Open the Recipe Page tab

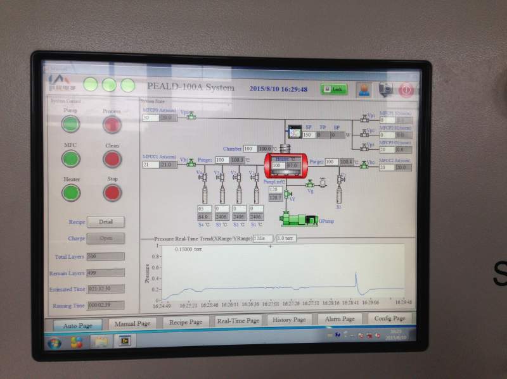point(186,322)
